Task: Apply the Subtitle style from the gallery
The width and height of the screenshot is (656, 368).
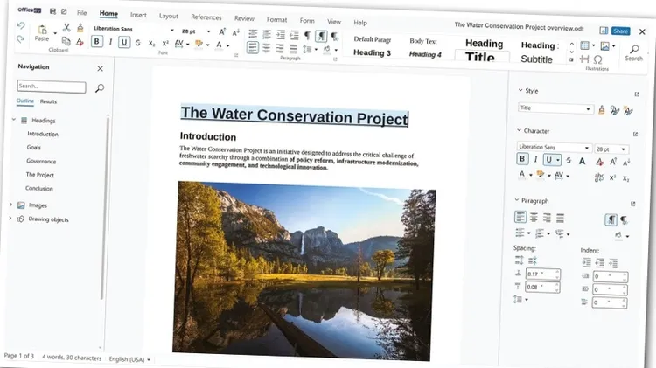Action: tap(536, 59)
